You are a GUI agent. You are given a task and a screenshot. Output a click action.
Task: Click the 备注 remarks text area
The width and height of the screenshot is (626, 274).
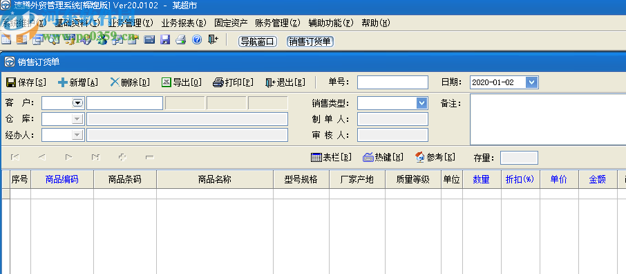tap(548, 119)
